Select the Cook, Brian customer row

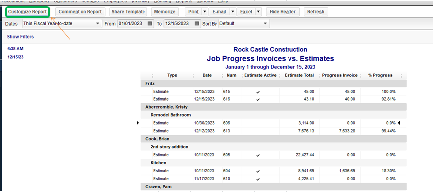click(x=274, y=139)
